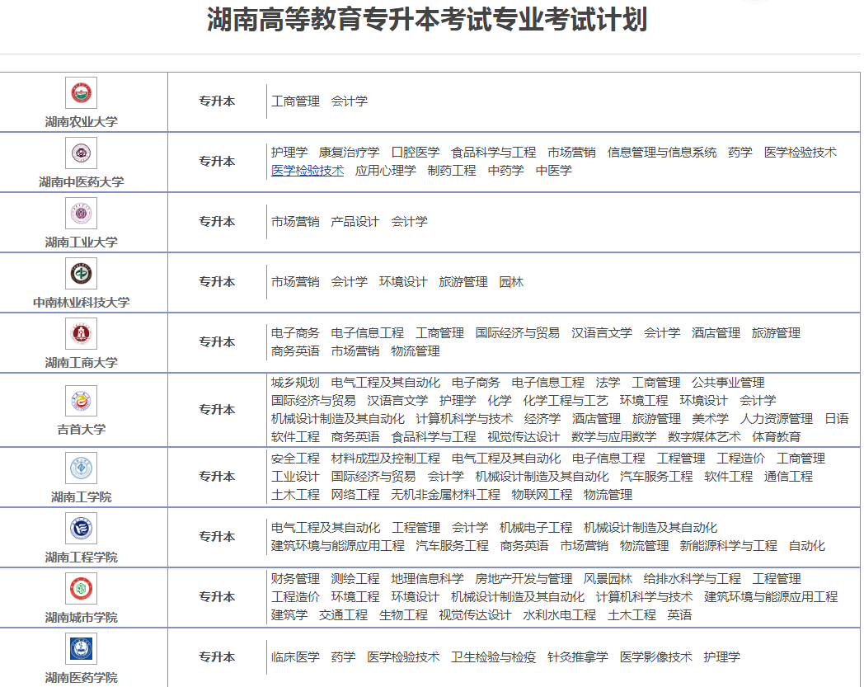The image size is (864, 687).
Task: Select 给排水科学与工程 major link
Action: (692, 580)
